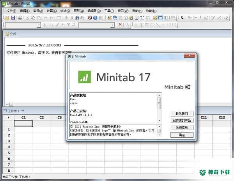
Task: Open project with the folder icon
Action: pyautogui.click(x=7, y=18)
